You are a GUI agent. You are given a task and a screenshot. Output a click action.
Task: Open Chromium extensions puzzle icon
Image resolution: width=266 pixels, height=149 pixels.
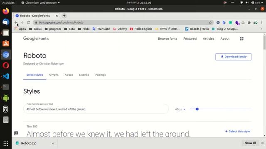tap(249, 22)
